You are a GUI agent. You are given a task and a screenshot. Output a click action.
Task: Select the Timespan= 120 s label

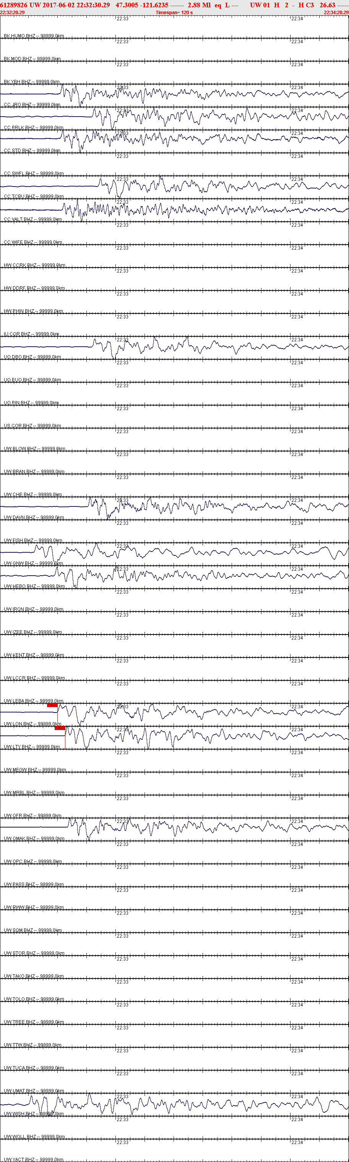click(x=174, y=12)
